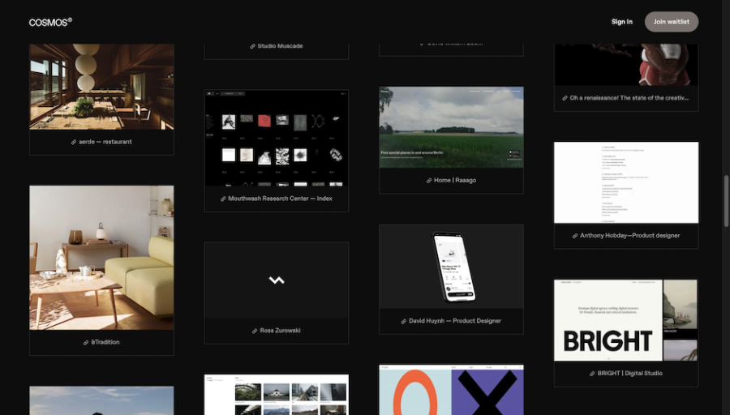Screen dimensions: 730x415
Task: Open the Ross Zurowski zigzag logo card
Action: [x=277, y=280]
